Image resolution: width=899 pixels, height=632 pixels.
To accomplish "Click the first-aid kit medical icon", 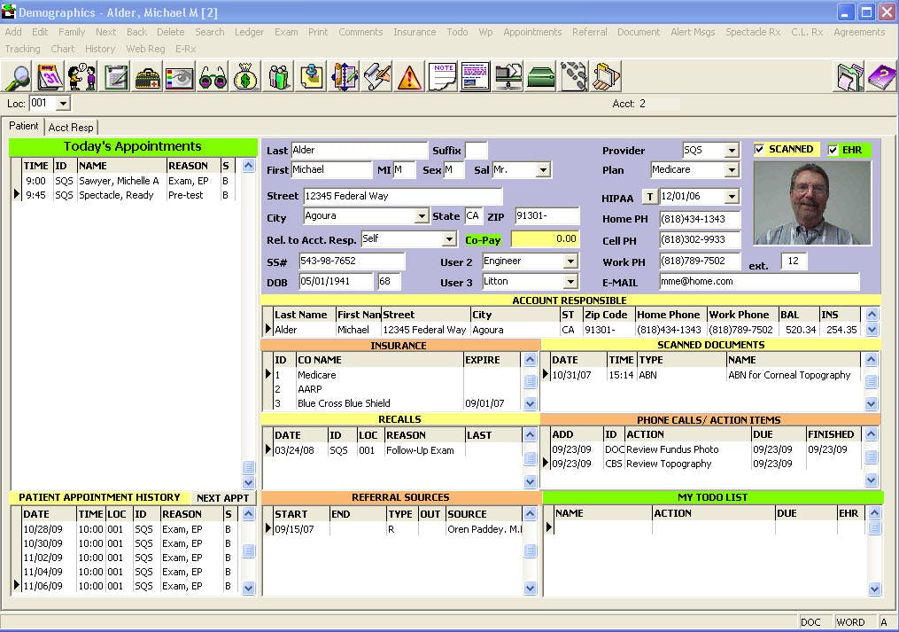I will click(148, 76).
